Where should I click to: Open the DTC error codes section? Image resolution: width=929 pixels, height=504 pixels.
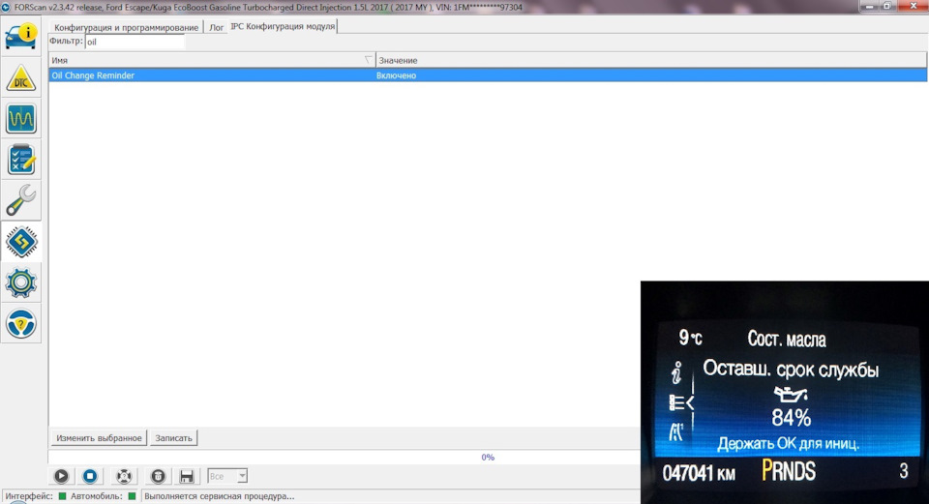(20, 77)
